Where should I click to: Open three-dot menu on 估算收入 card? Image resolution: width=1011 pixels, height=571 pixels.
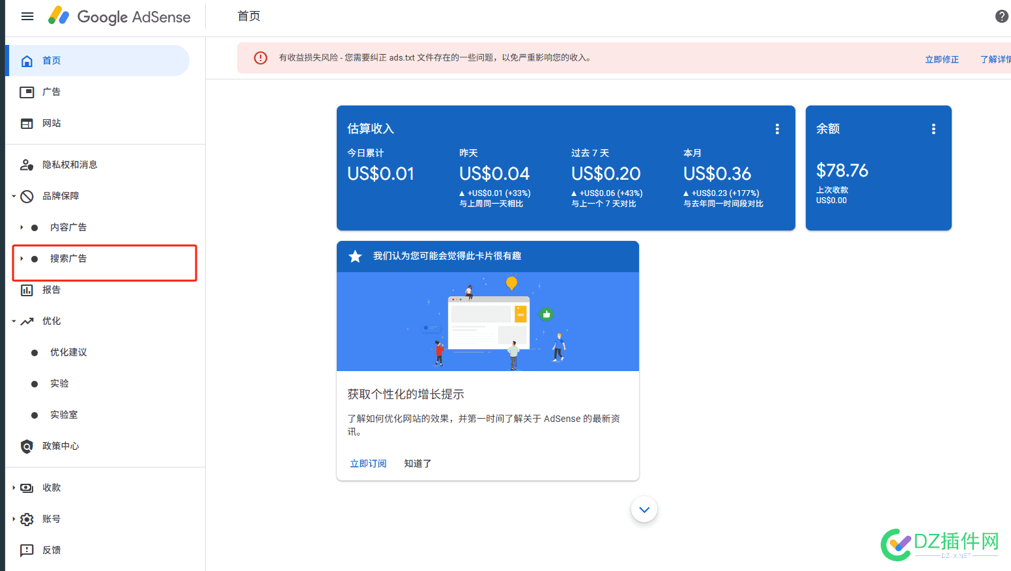(777, 129)
